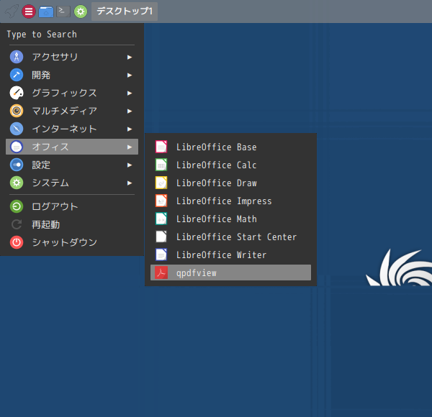The image size is (432, 417).
Task: Launch qpdfview PDF viewer
Action: [x=230, y=272]
